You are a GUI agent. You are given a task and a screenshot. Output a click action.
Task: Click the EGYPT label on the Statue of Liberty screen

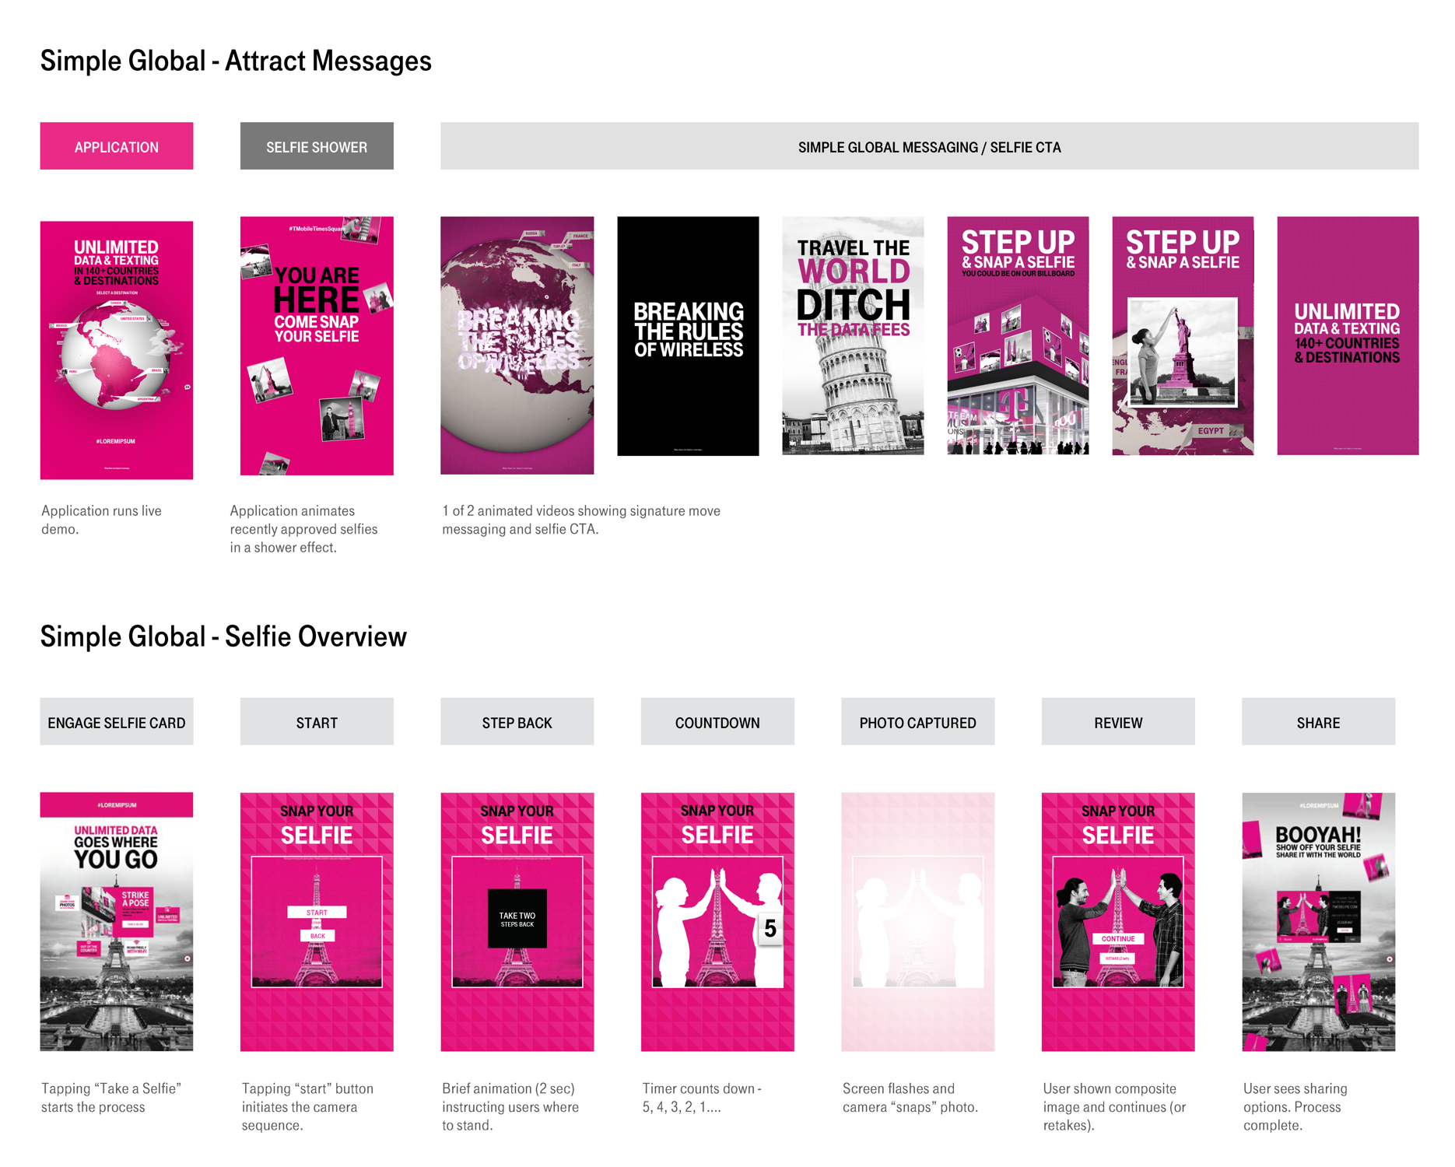pos(1211,431)
